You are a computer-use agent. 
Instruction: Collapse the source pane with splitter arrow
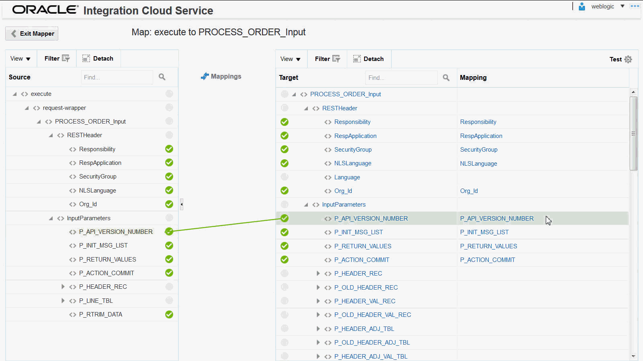coord(182,204)
